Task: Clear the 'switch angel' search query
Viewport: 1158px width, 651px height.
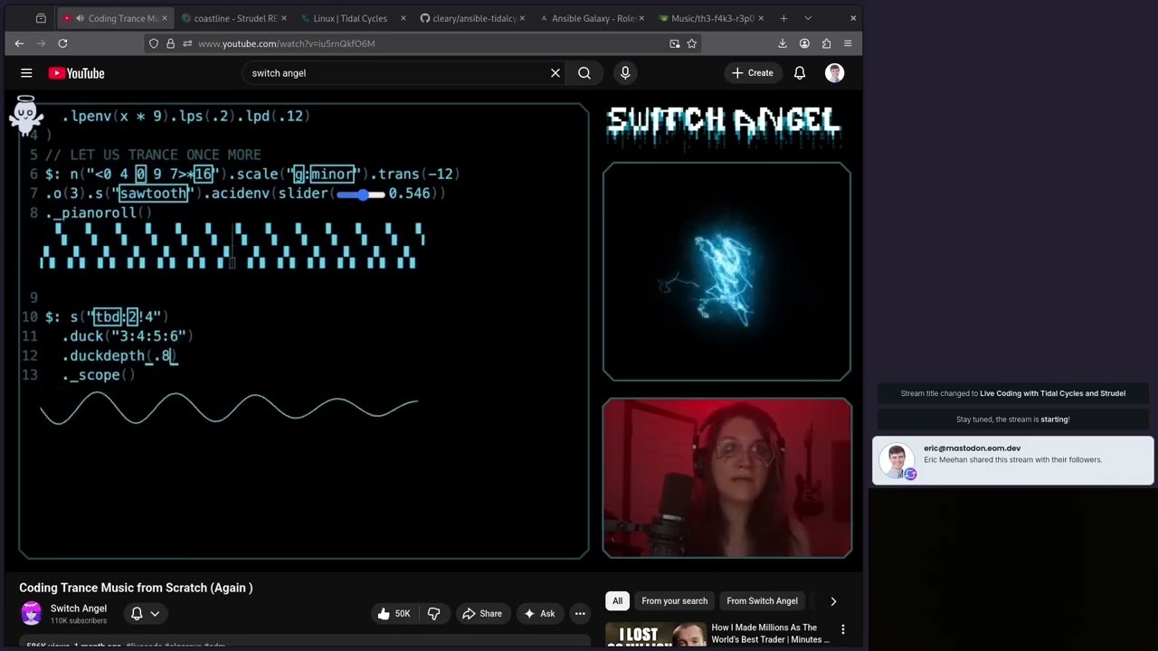Action: [555, 73]
